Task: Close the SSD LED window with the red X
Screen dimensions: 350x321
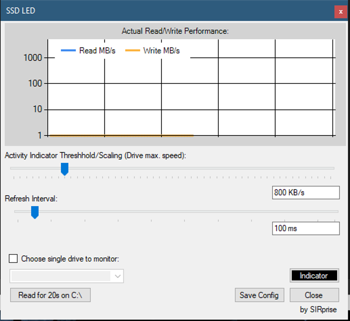Action: coord(341,12)
